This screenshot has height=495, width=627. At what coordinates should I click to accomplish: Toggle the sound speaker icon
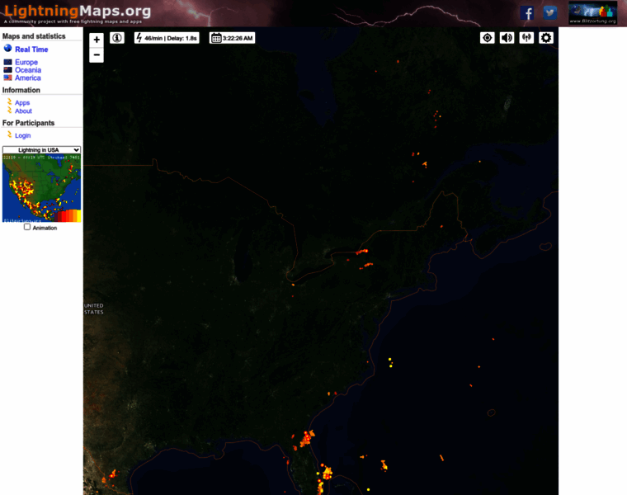coord(507,38)
